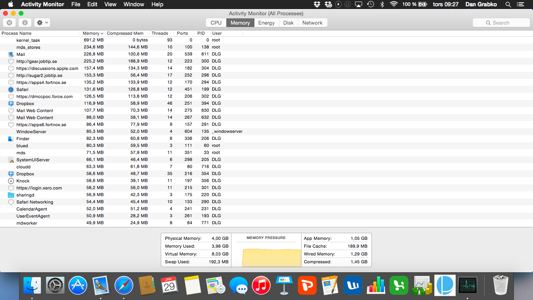Screen dimensions: 533x300
Task: Click the Knock icon in the process list
Action: (x=11, y=181)
